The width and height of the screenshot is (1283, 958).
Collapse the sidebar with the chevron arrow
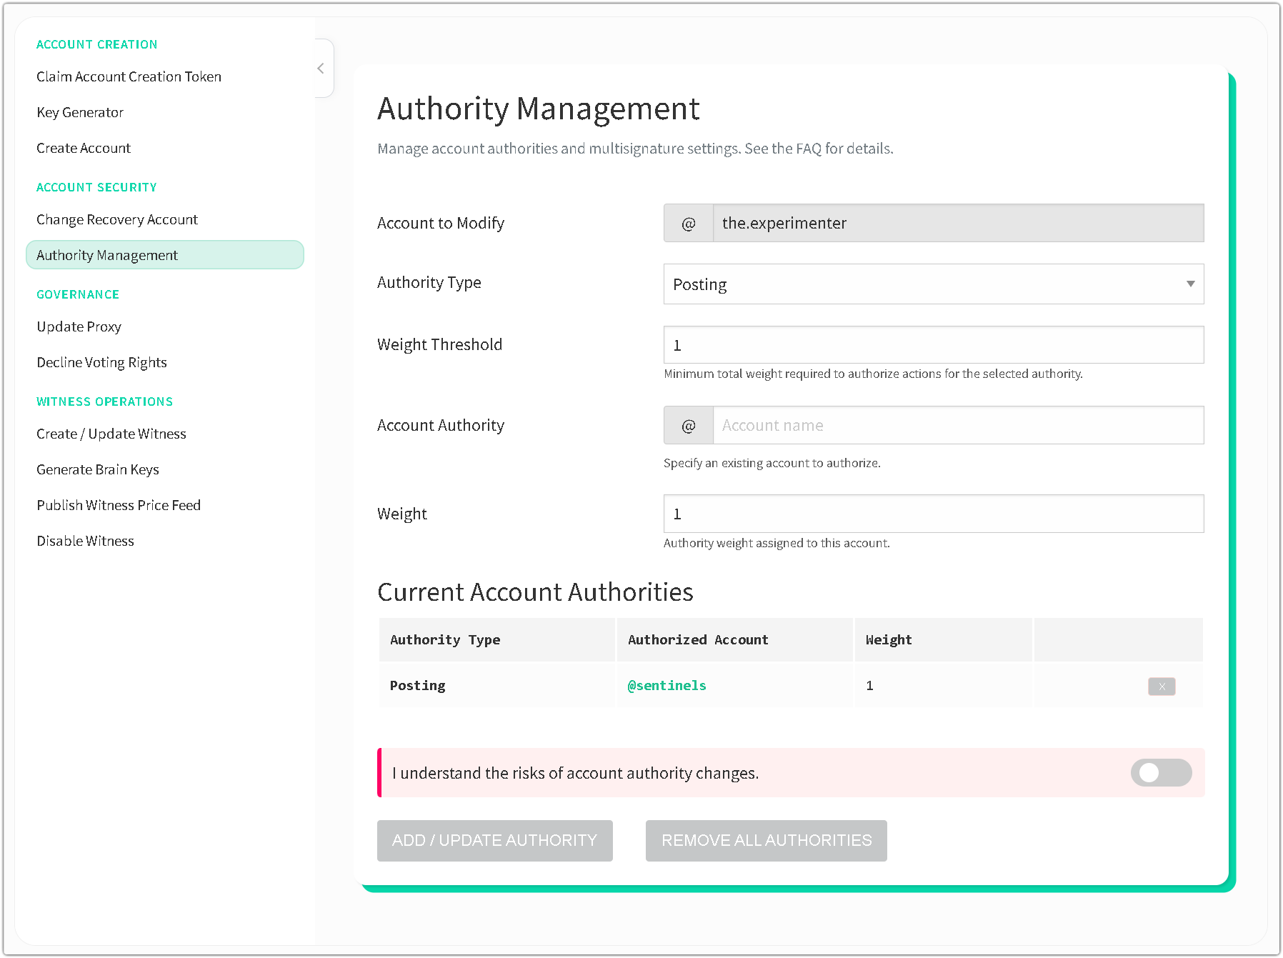click(x=321, y=69)
